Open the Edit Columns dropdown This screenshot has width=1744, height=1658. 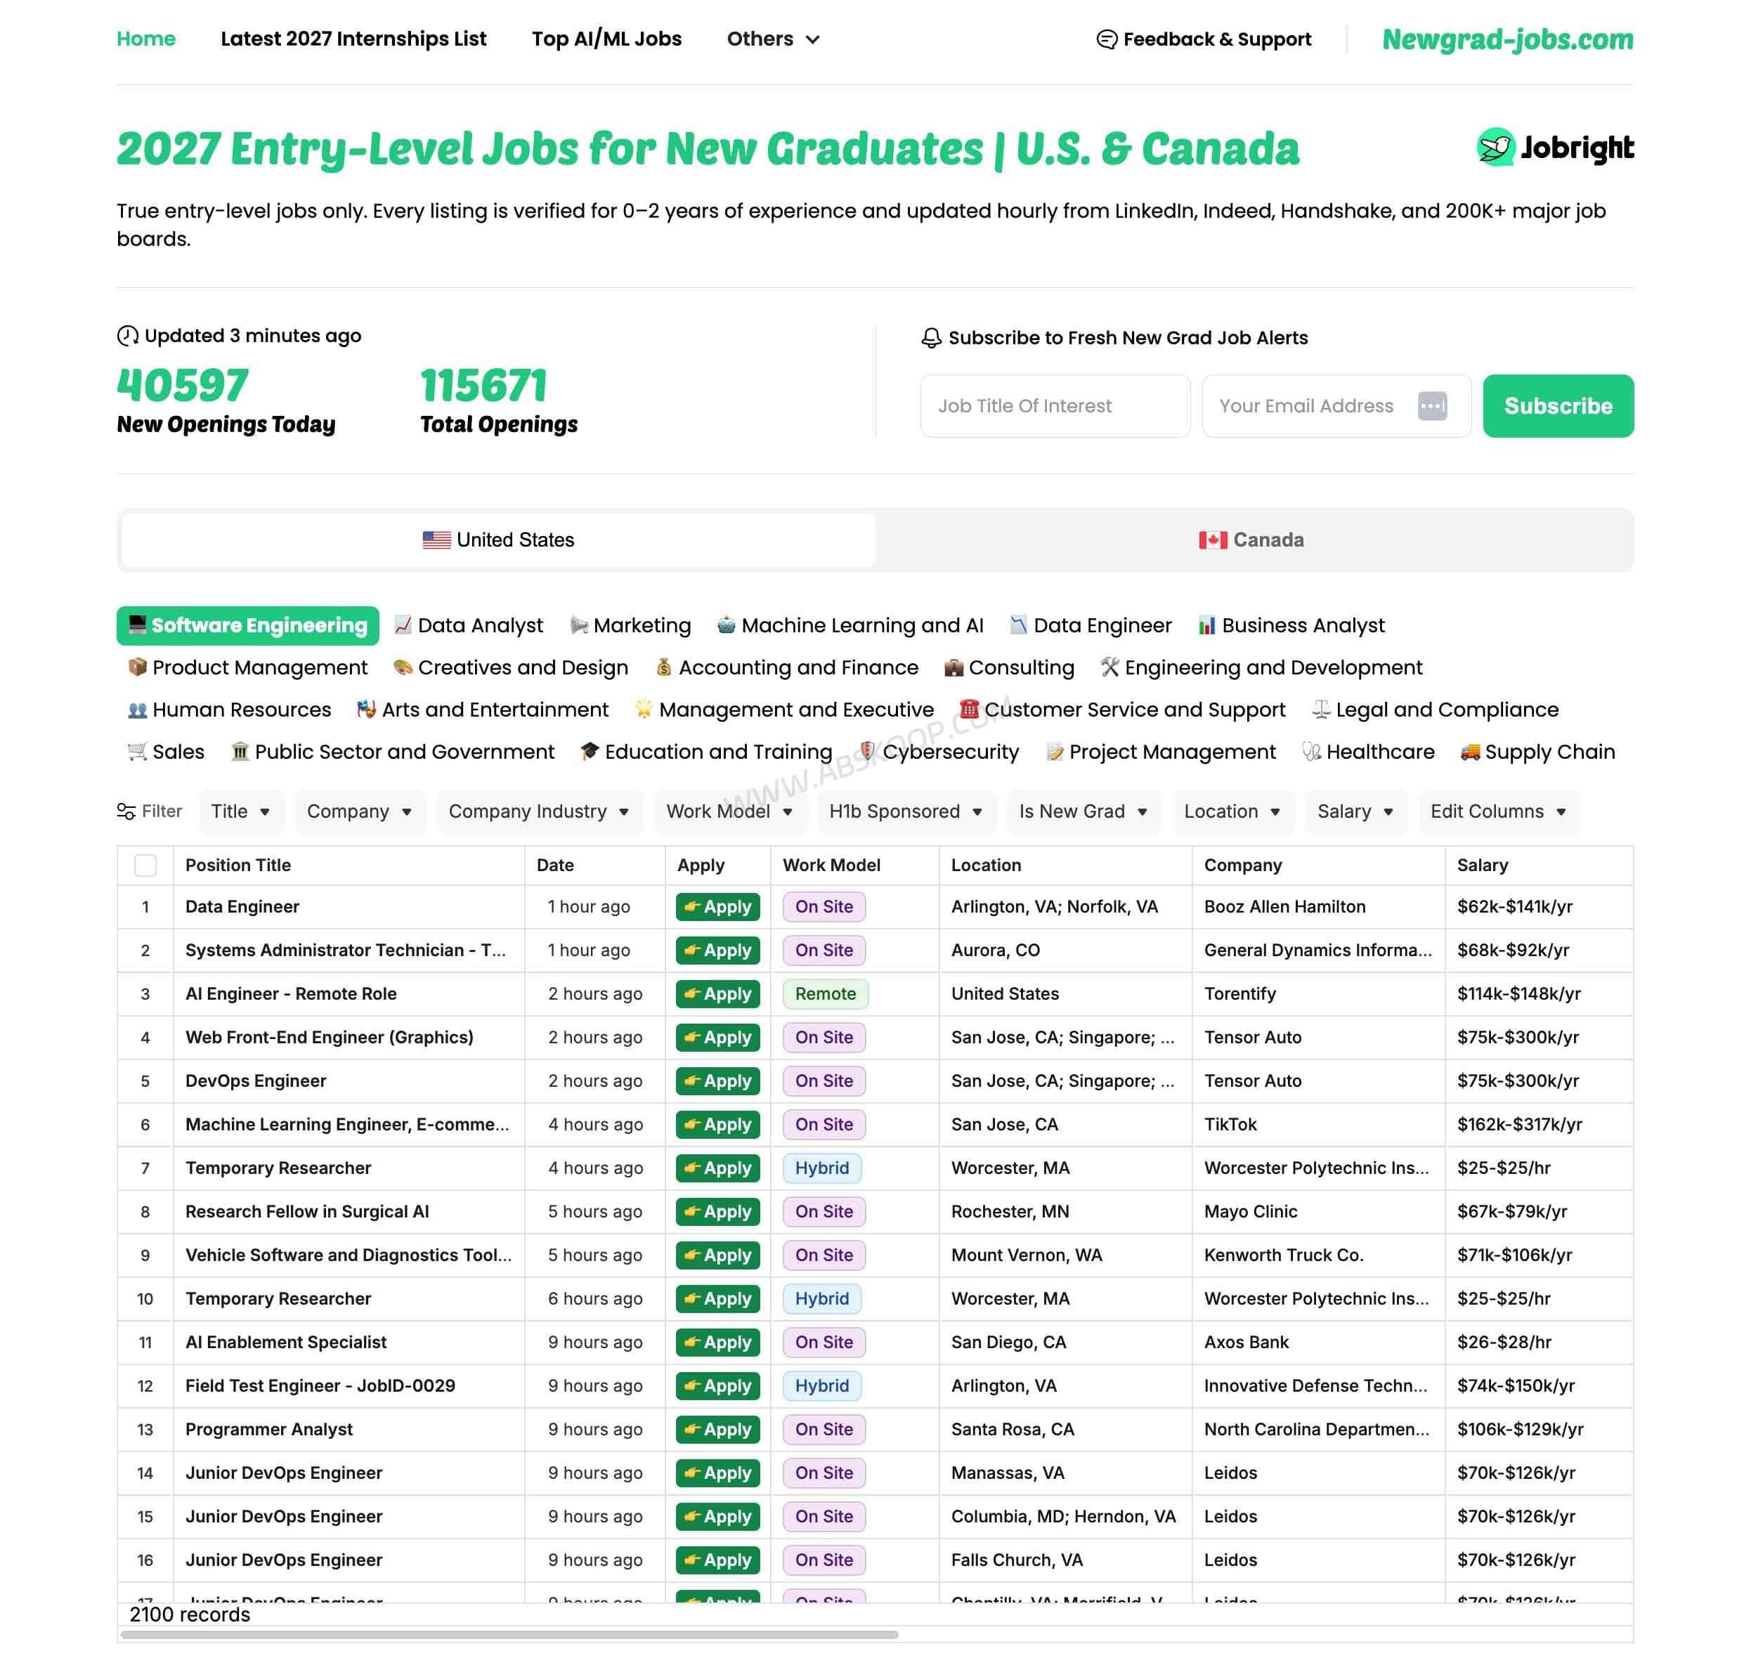coord(1498,811)
